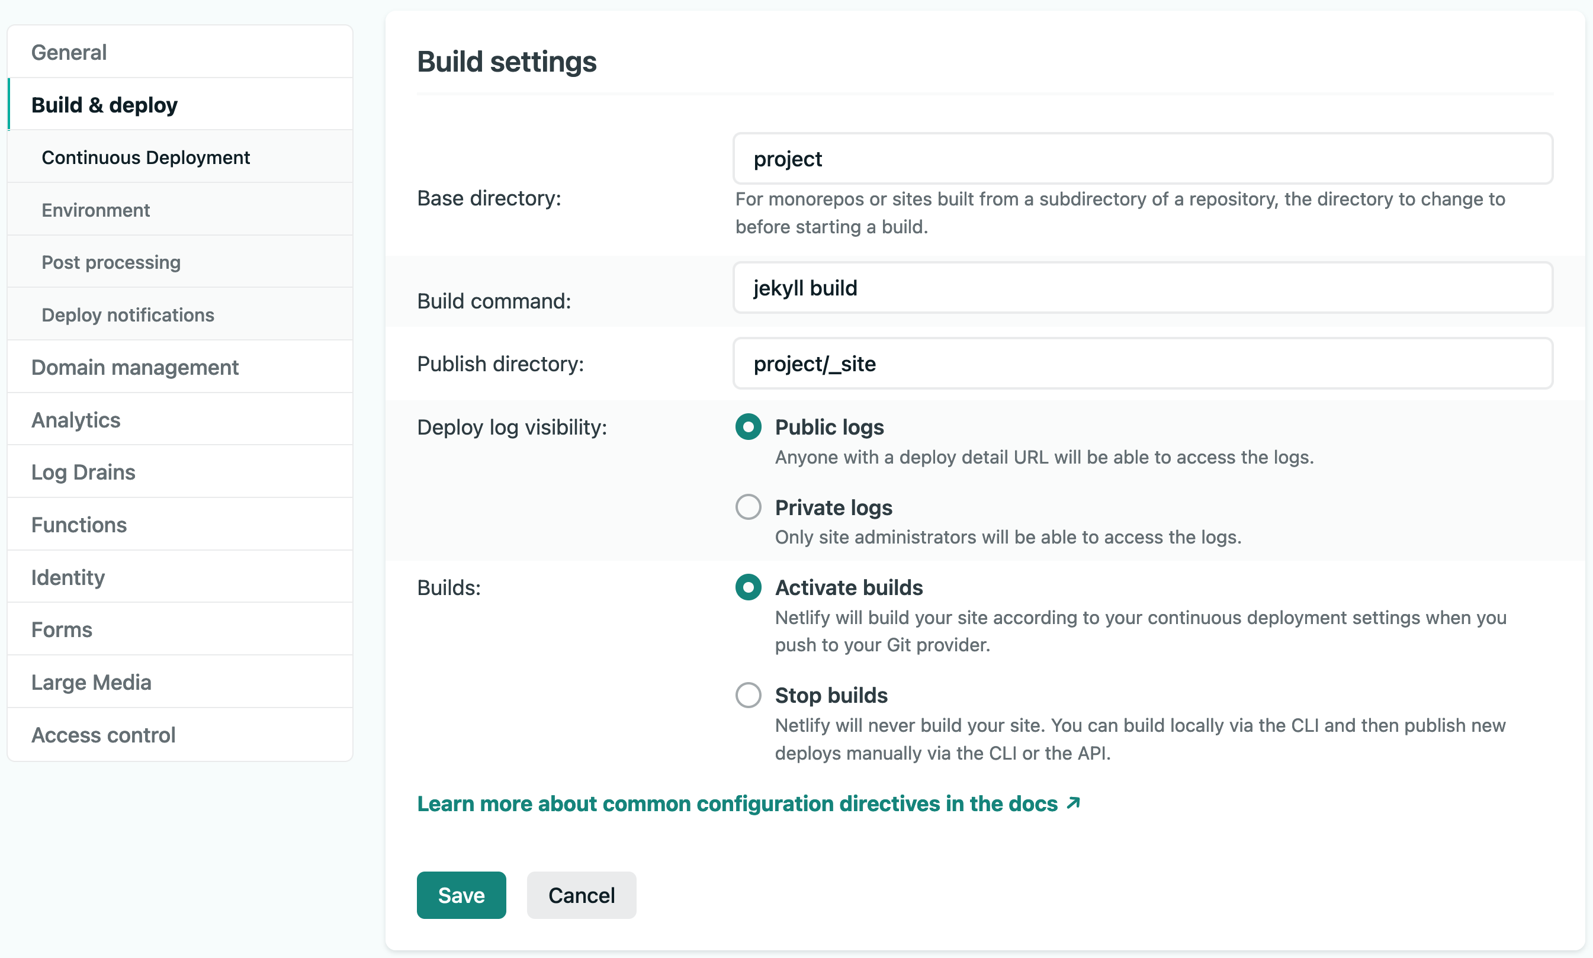This screenshot has width=1593, height=958.
Task: Open the configuration directives docs link
Action: click(x=737, y=803)
